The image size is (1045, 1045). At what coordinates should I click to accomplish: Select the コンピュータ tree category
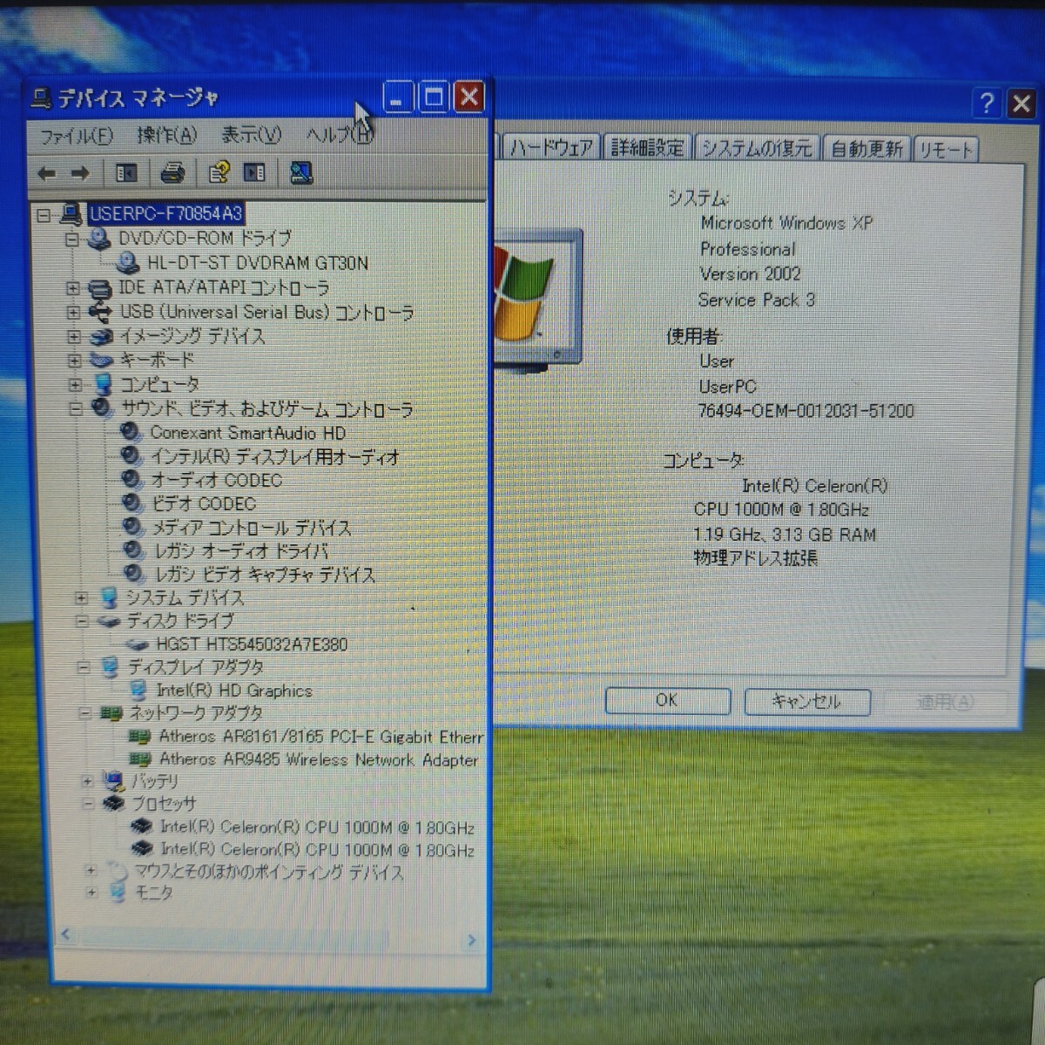159,384
